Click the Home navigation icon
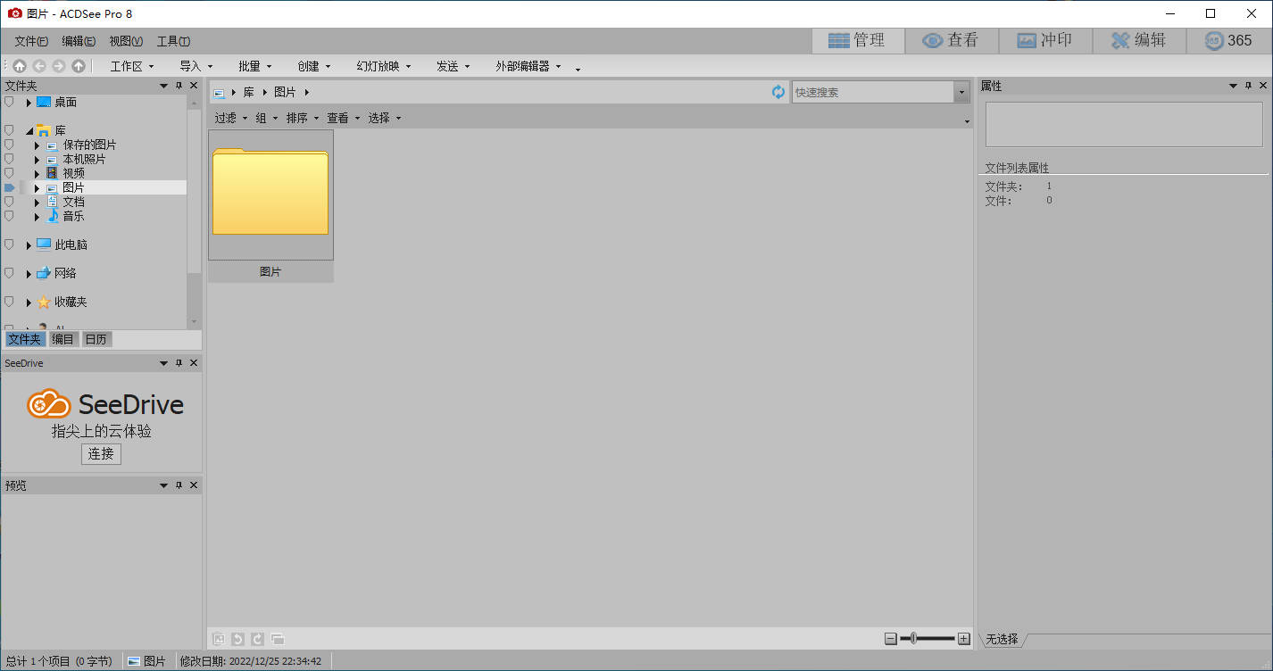The width and height of the screenshot is (1273, 671). coord(20,66)
